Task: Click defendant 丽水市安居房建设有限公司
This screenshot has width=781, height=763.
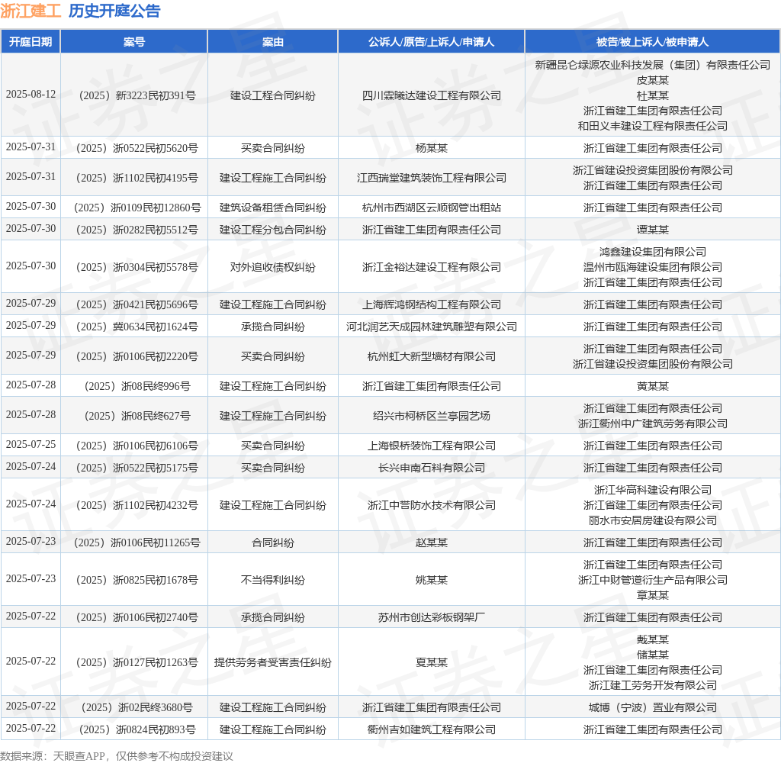Action: click(653, 521)
